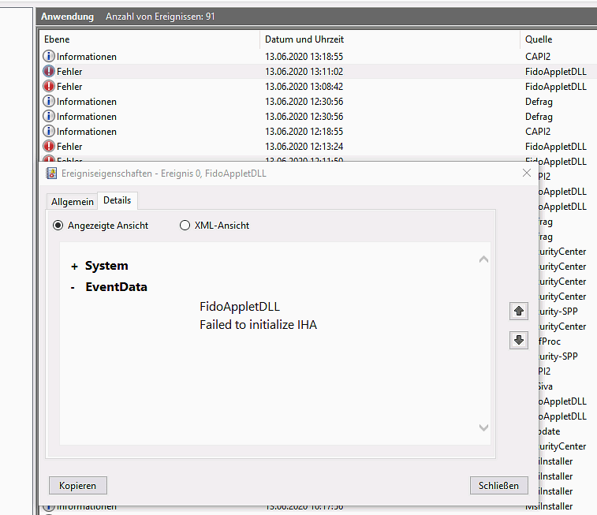
Task: Click the event properties dialog title icon
Action: [x=51, y=174]
